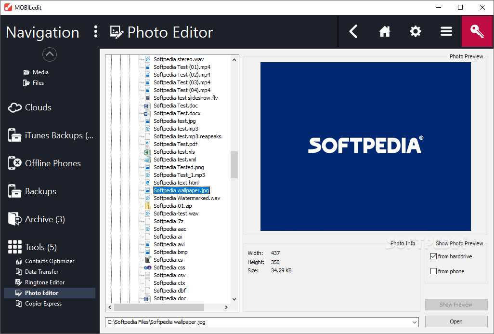Click the MOBILedit title bar app icon

pos(8,7)
